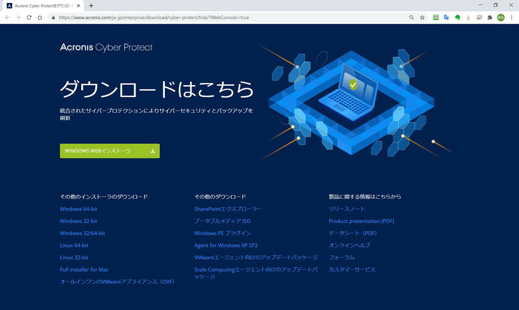This screenshot has height=310, width=519.
Task: Click the download arrow icon on green button
Action: [153, 151]
